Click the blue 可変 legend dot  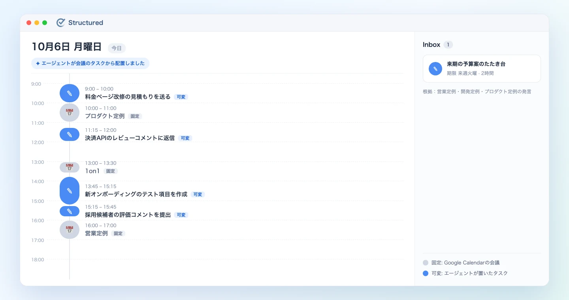point(426,274)
